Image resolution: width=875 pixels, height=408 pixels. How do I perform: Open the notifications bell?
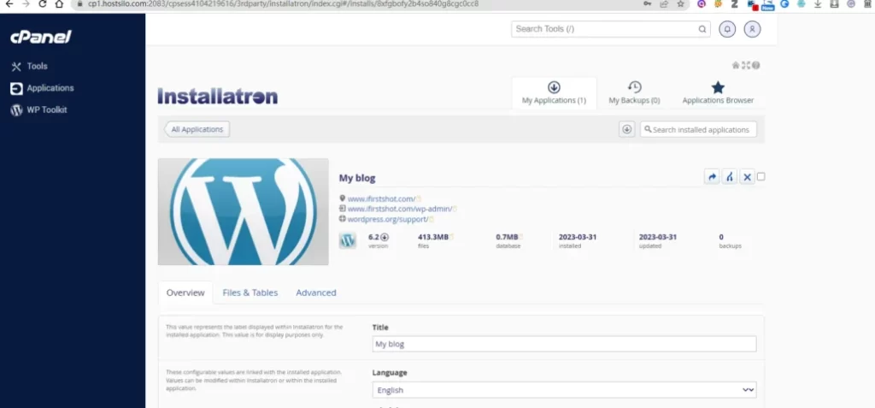tap(726, 29)
